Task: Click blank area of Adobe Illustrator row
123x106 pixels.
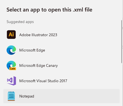Action: point(87,35)
